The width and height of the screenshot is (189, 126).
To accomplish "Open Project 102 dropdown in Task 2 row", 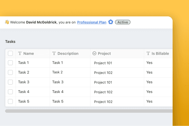I will point(117,73).
